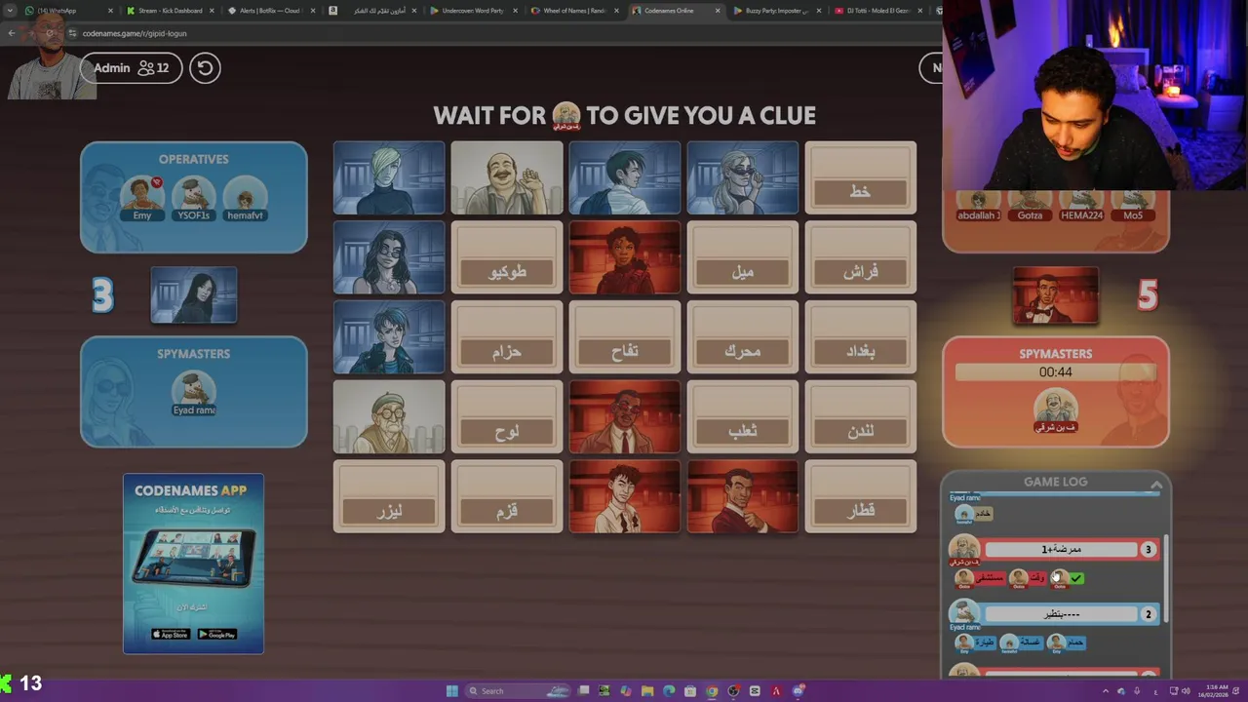1248x702 pixels.
Task: Click Emy's avatar in blue Operatives
Action: 142,195
